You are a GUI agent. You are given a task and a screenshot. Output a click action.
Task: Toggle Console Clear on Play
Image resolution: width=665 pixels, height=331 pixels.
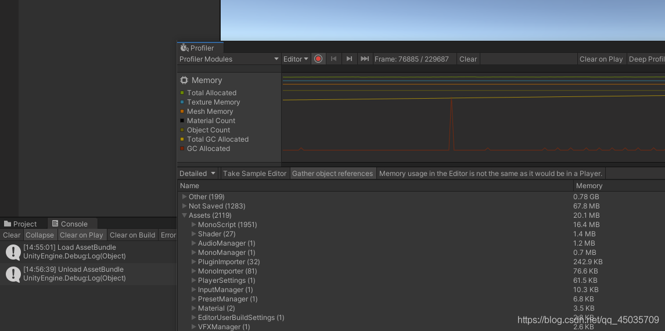pyautogui.click(x=81, y=235)
